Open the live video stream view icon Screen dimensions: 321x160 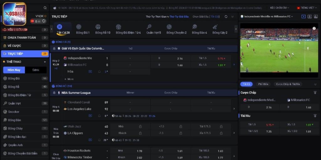coord(303,16)
